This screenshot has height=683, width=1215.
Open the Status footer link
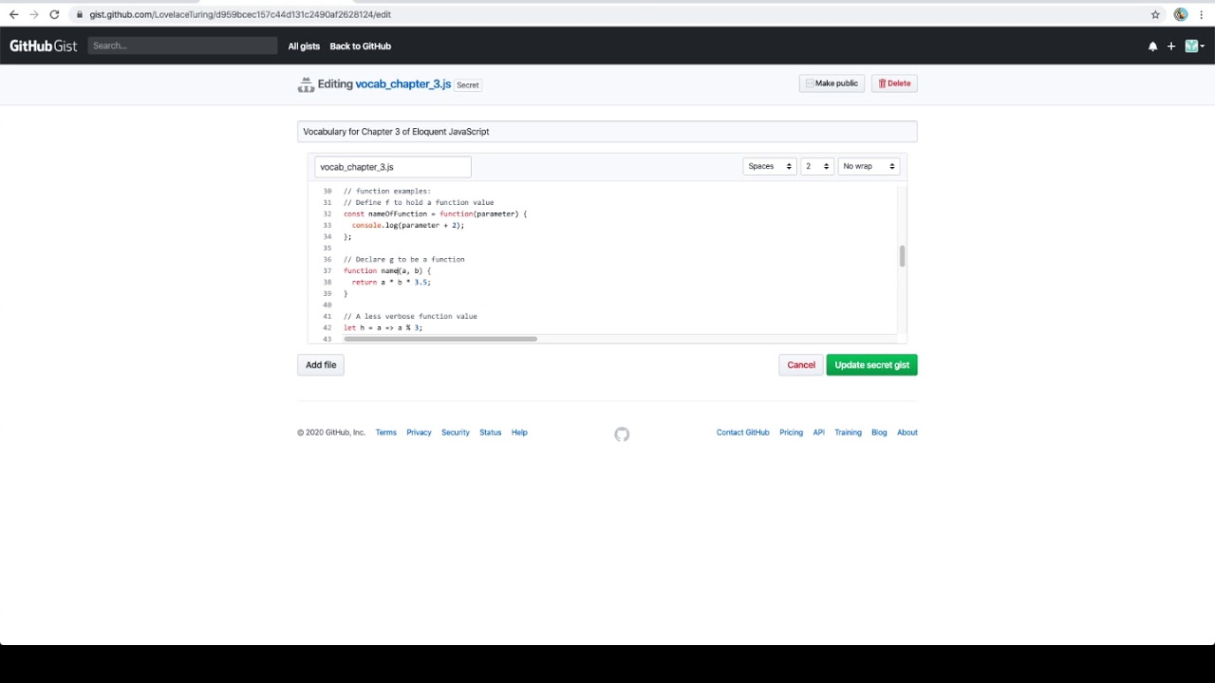click(490, 433)
